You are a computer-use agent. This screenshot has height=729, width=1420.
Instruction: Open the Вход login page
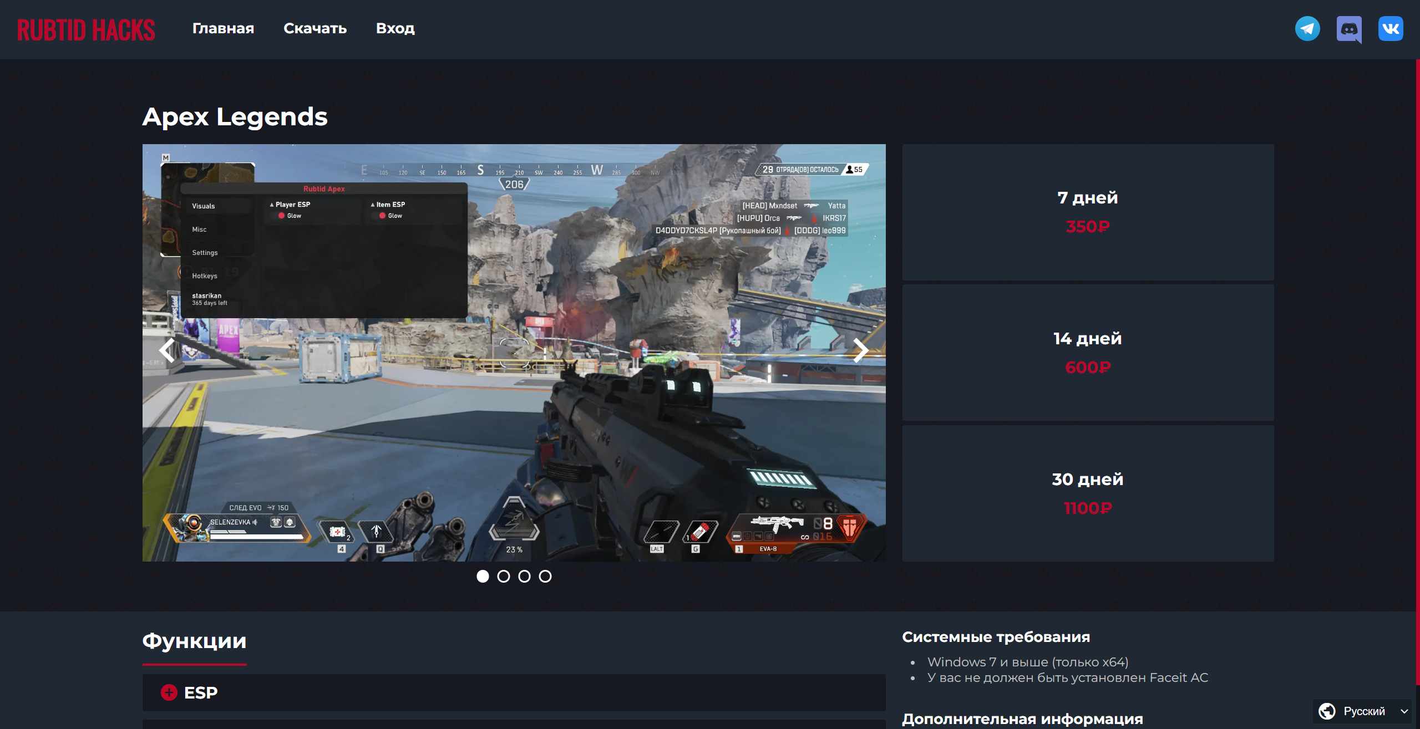click(395, 28)
